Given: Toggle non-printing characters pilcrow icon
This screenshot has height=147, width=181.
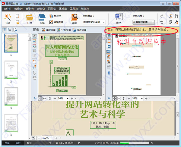Looking at the screenshot, I should (x=109, y=73).
